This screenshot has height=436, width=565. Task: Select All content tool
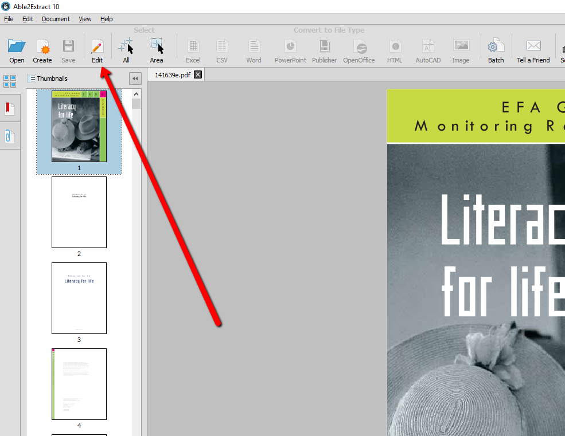(126, 50)
